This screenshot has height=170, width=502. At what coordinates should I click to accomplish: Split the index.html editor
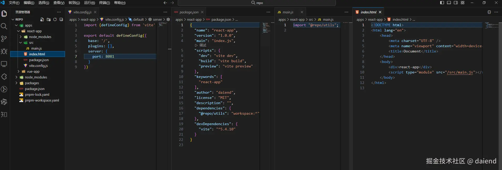489,12
